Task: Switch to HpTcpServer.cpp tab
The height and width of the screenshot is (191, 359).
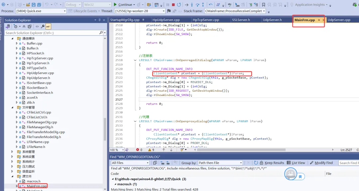Action: tap(206, 20)
